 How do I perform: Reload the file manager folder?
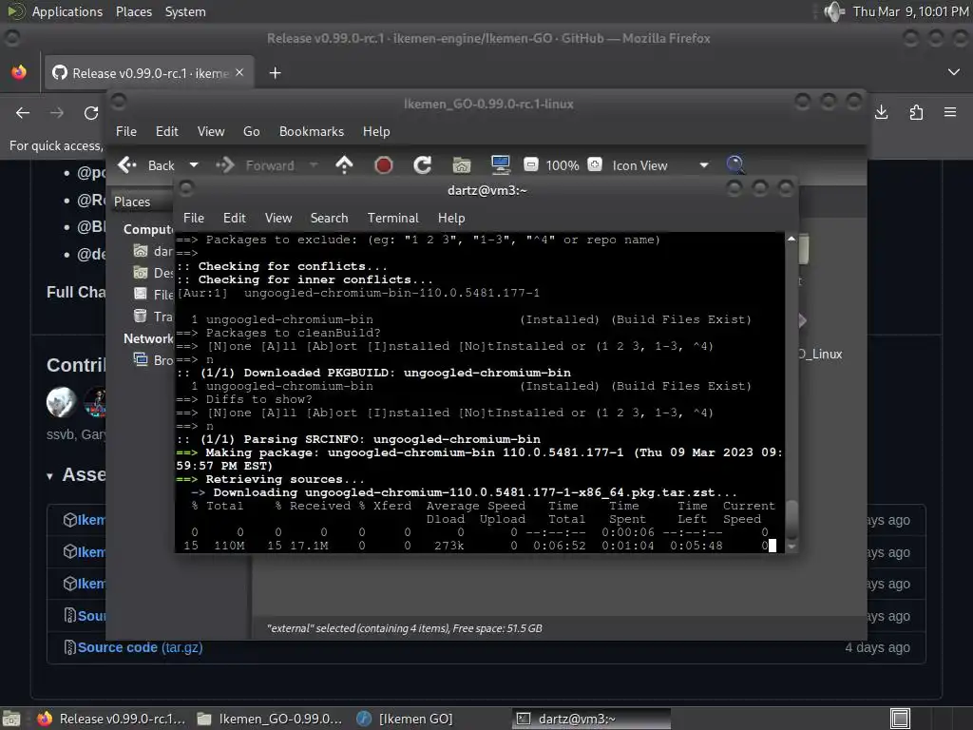tap(423, 164)
